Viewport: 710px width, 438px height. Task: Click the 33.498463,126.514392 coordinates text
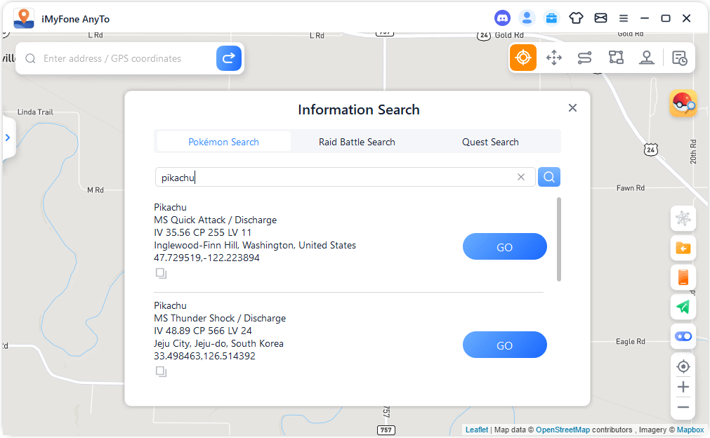point(204,356)
